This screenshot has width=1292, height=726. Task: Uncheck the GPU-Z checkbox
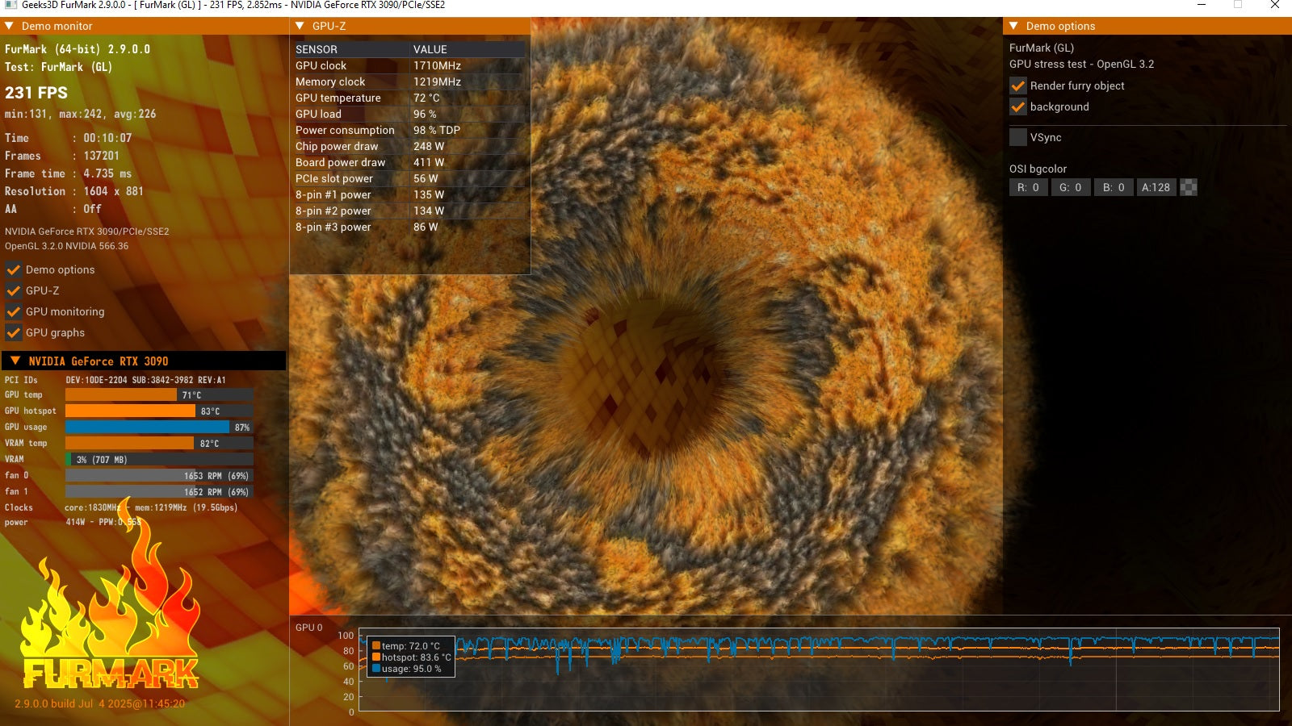click(14, 290)
